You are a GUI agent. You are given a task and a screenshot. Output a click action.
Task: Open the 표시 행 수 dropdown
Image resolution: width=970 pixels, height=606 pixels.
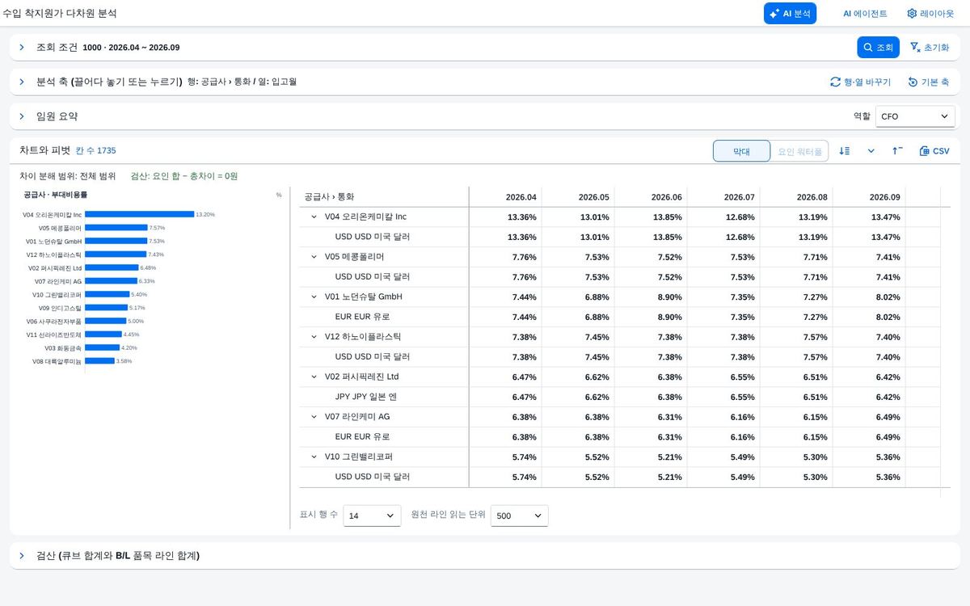[x=372, y=516]
